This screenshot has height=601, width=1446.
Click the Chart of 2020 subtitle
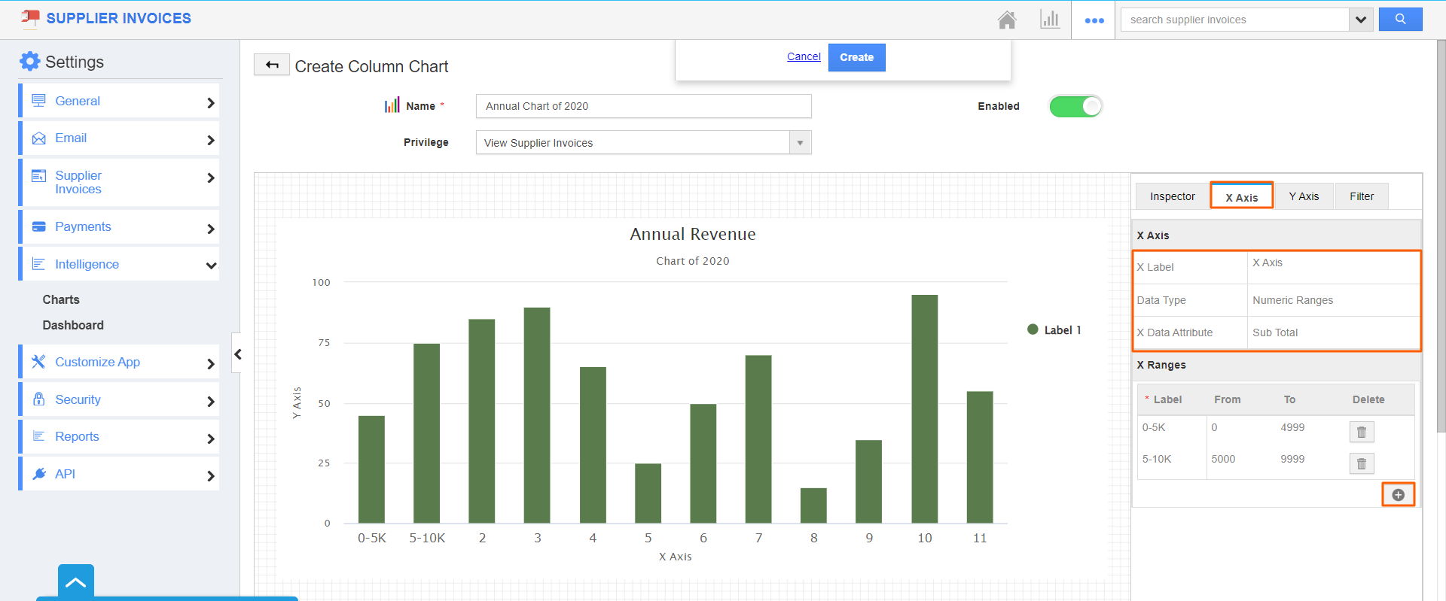coord(692,261)
